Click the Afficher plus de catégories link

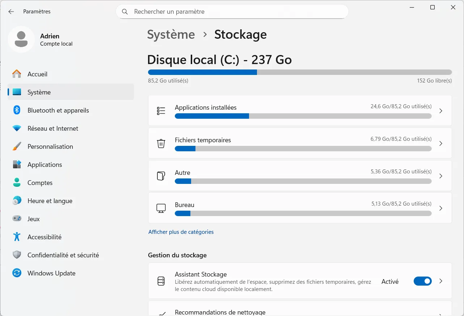coord(181,232)
